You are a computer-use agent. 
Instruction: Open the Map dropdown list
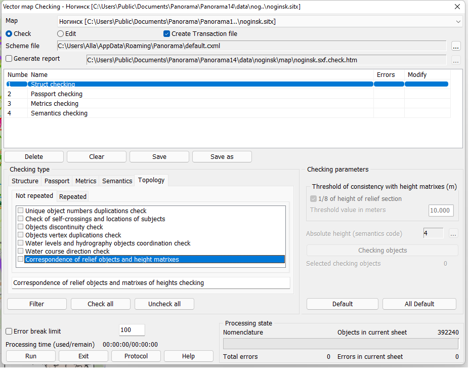pos(458,22)
